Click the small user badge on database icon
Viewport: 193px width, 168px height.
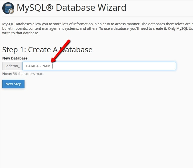click(11, 11)
